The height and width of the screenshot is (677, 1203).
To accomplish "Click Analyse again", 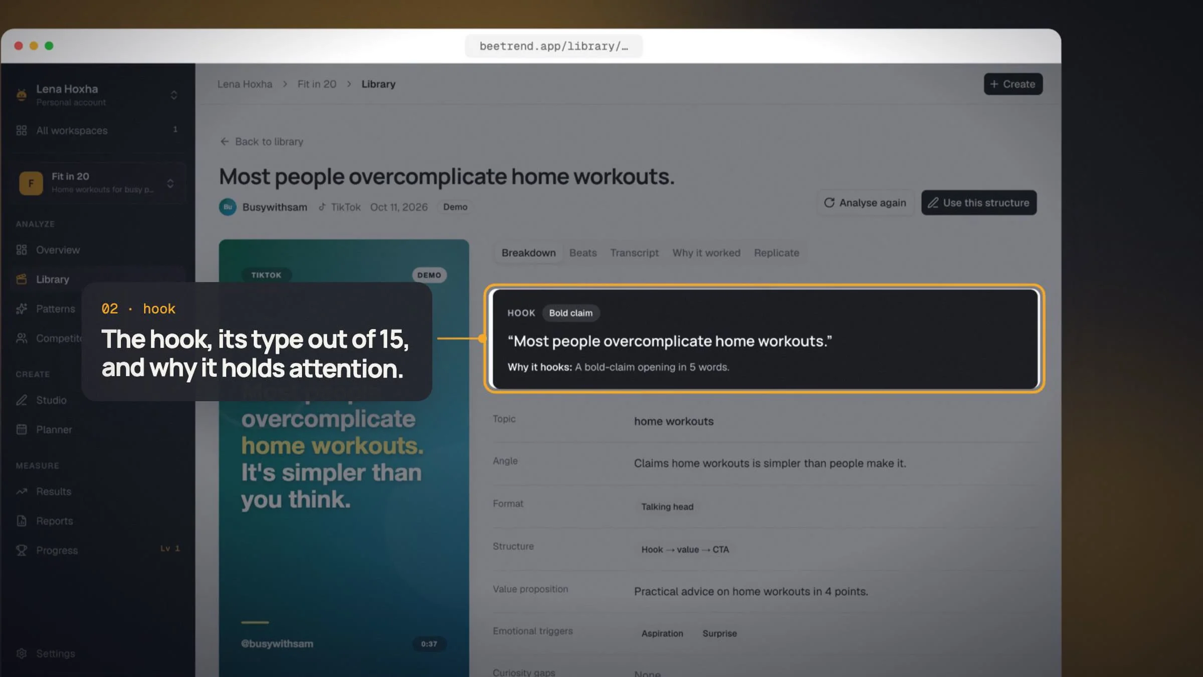I will 866,203.
